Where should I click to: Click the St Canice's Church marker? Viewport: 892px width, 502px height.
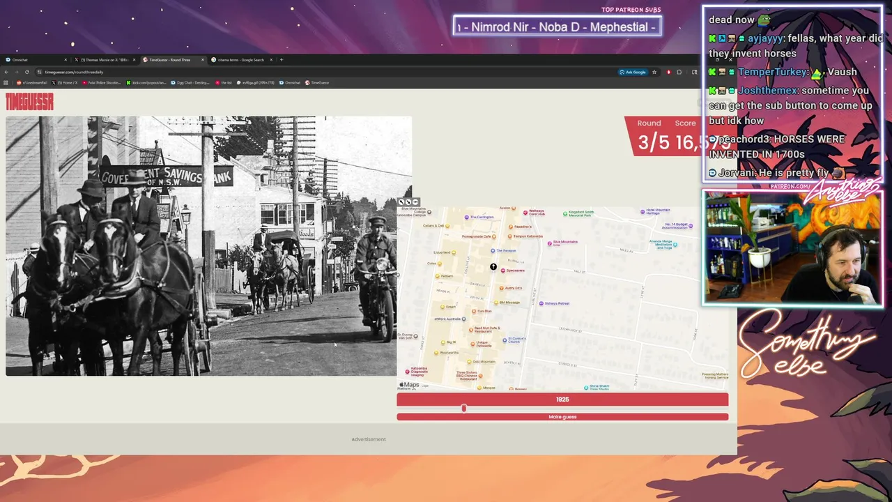coord(505,340)
